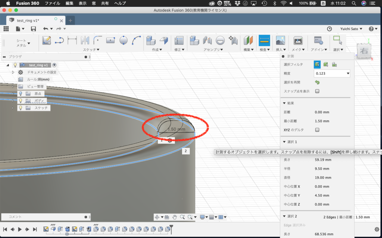Expand ドキュメントの設定 tree node

pyautogui.click(x=13, y=72)
